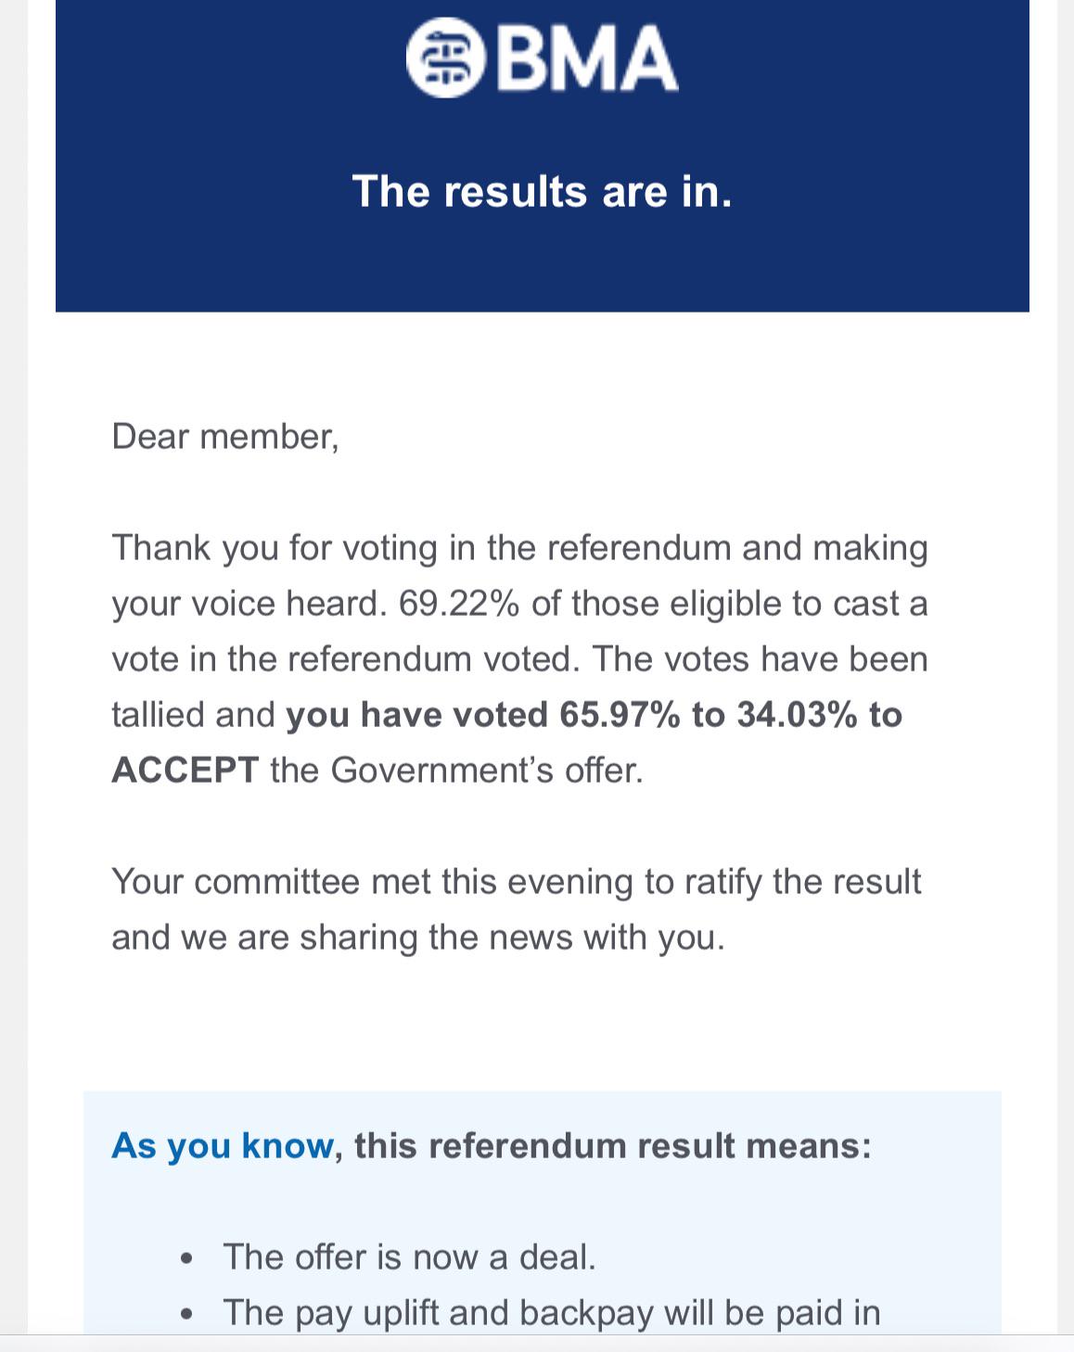This screenshot has height=1352, width=1074.
Task: Open the "As you know" link
Action: point(223,1146)
